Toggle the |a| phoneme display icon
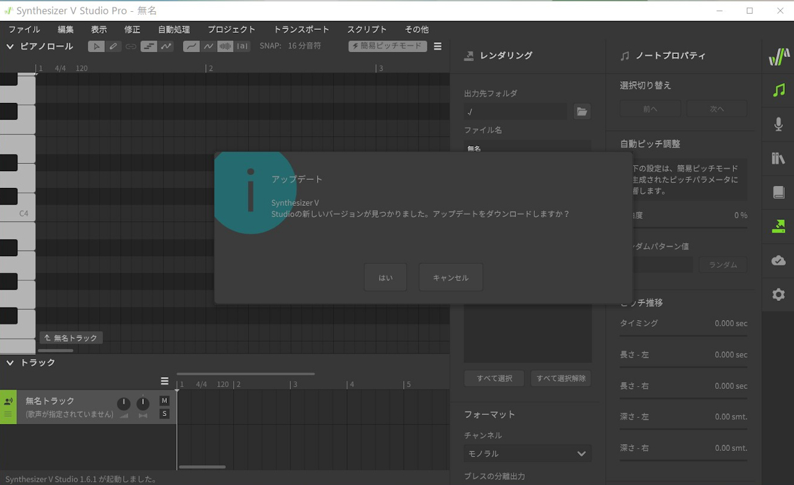The height and width of the screenshot is (485, 794). (242, 46)
